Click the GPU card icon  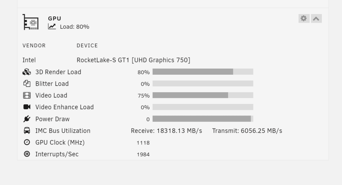31,22
